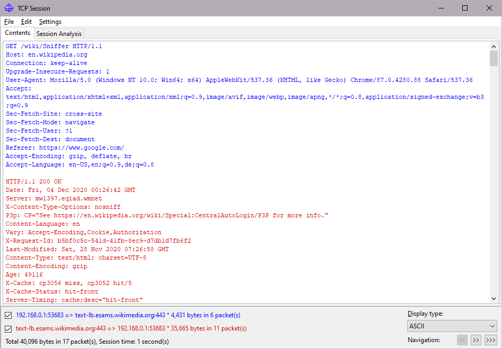
Task: Click the Accept-Language en-US header line
Action: pos(80,165)
